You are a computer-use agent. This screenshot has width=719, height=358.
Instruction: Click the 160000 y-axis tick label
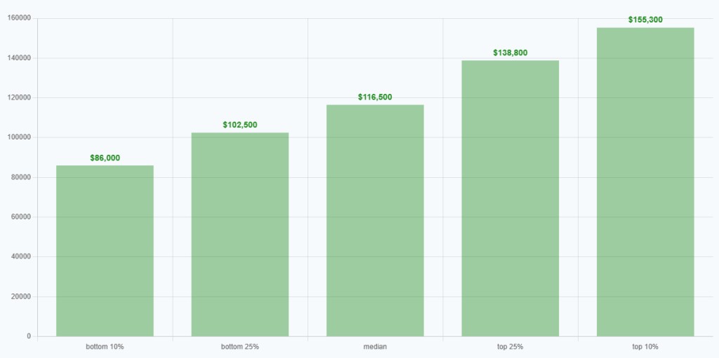point(18,18)
